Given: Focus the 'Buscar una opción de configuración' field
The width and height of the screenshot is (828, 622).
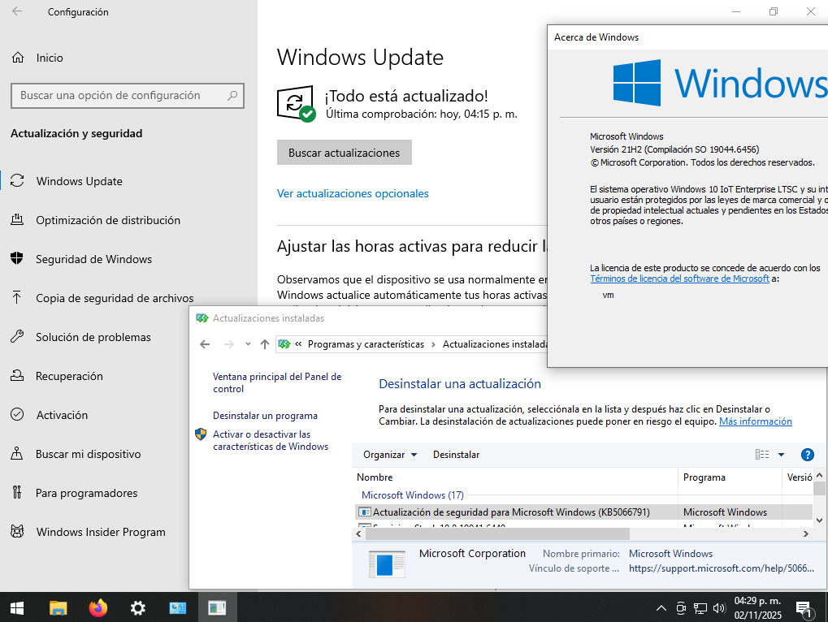Looking at the screenshot, I should point(128,96).
